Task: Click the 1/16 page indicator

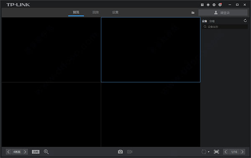Action: [234, 152]
